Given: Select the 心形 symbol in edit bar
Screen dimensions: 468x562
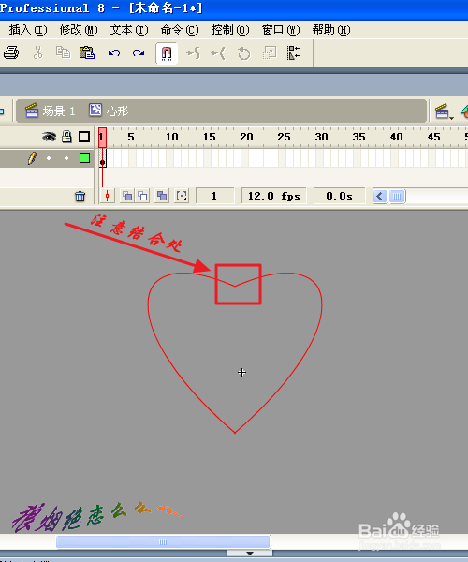Looking at the screenshot, I should click(x=109, y=111).
